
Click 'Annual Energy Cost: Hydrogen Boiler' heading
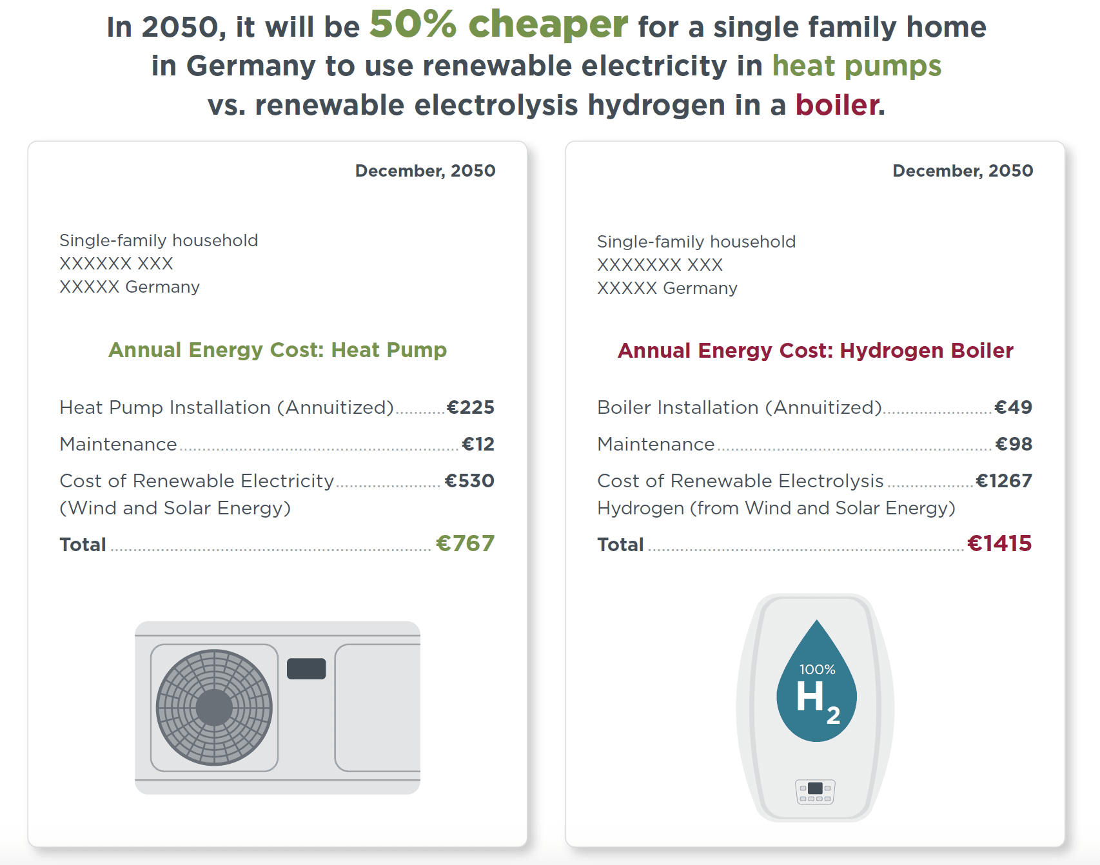click(x=815, y=351)
